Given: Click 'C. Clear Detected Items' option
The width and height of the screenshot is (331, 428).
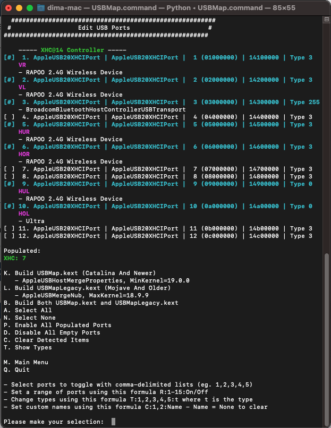Looking at the screenshot, I should click(46, 340).
